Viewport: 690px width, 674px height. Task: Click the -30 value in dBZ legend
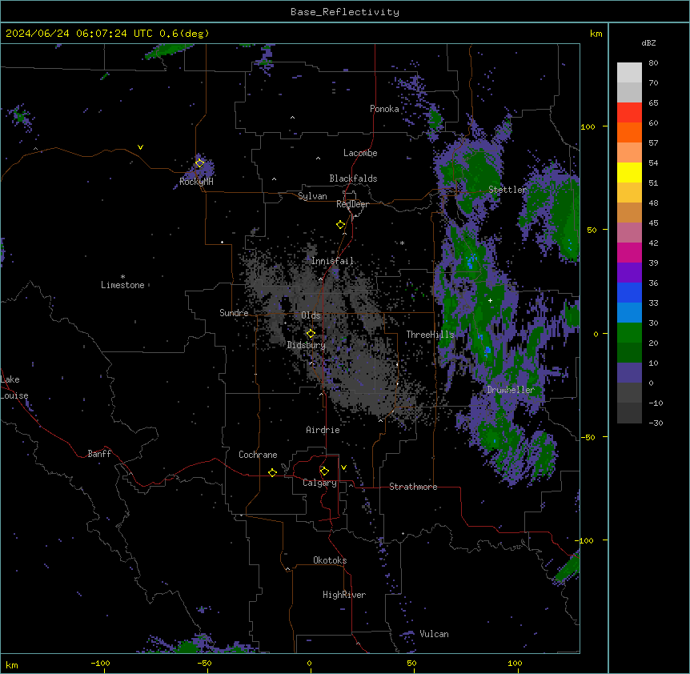(656, 423)
